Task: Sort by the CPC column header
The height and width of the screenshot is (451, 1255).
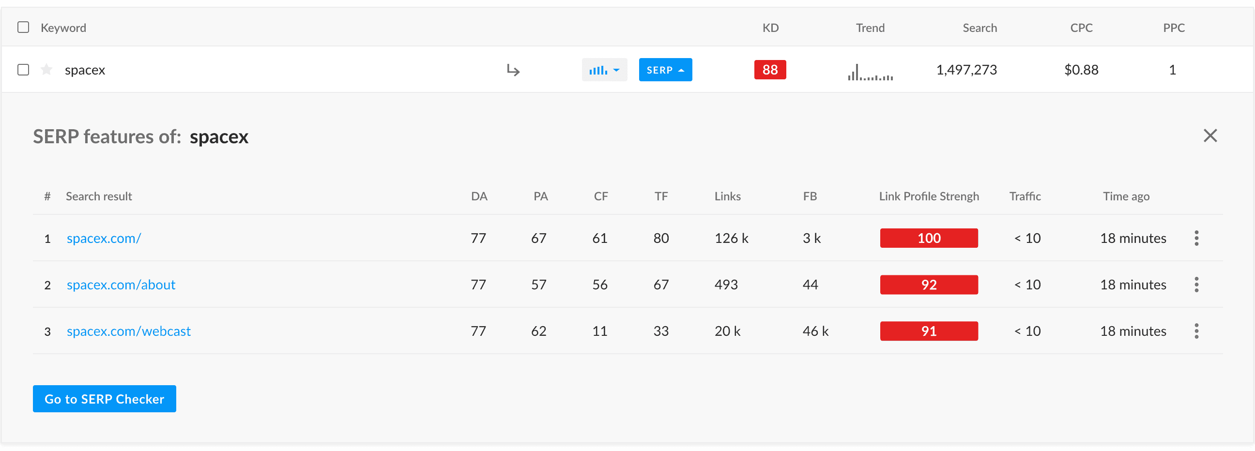Action: pyautogui.click(x=1081, y=28)
